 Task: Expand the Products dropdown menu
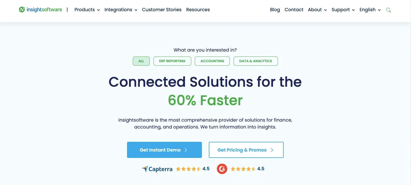87,10
